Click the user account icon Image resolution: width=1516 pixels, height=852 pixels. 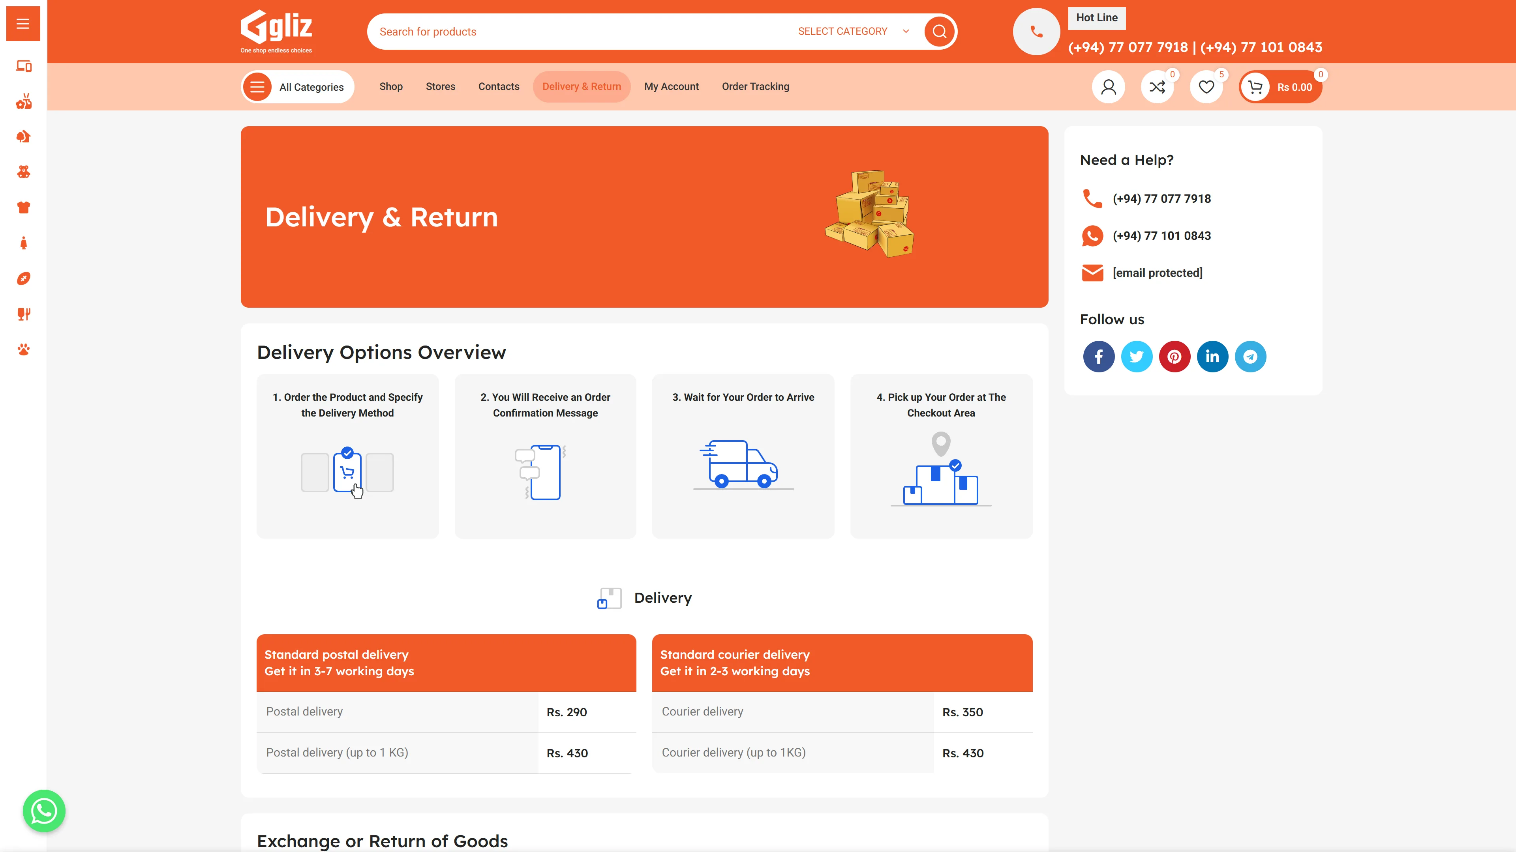(x=1108, y=87)
